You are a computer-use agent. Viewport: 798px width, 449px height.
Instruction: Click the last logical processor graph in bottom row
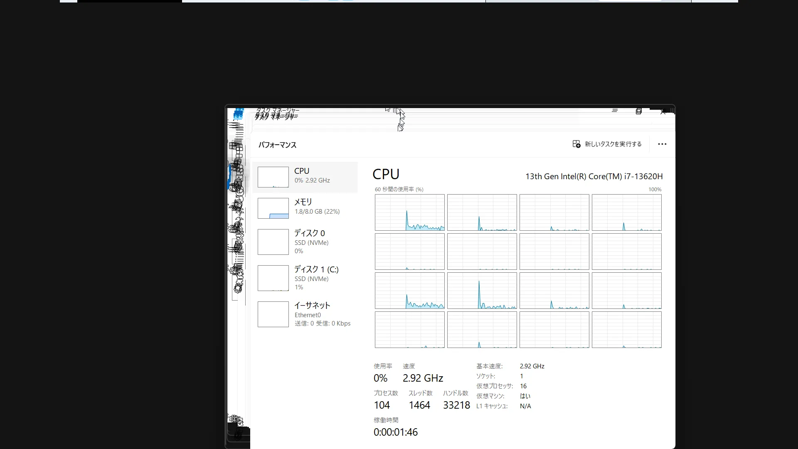pos(627,330)
